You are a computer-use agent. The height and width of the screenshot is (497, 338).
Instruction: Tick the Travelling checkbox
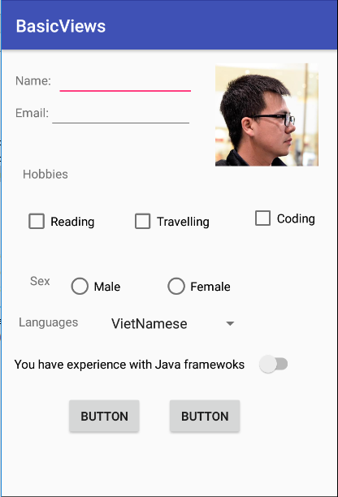[143, 221]
